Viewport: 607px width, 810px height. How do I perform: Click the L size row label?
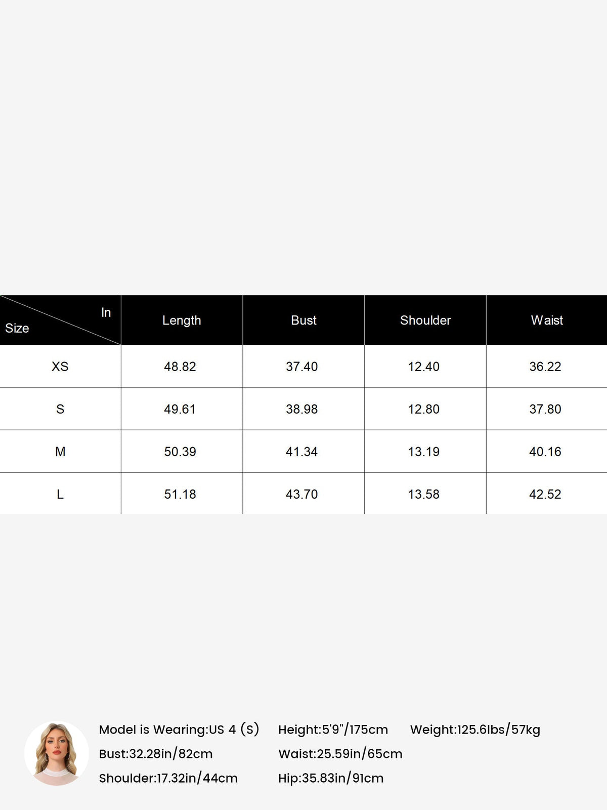click(x=60, y=494)
